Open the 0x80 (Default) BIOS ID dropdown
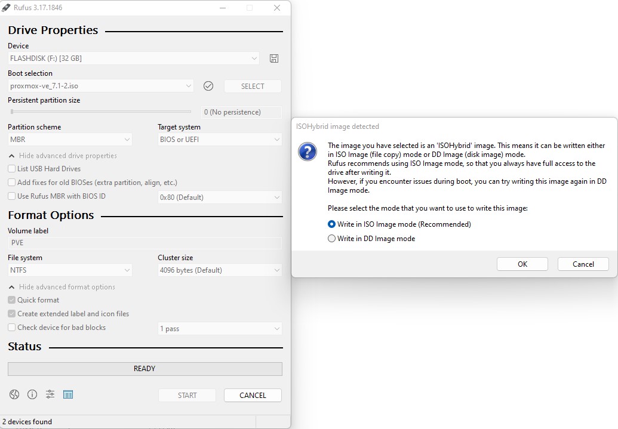The height and width of the screenshot is (429, 618). (220, 197)
